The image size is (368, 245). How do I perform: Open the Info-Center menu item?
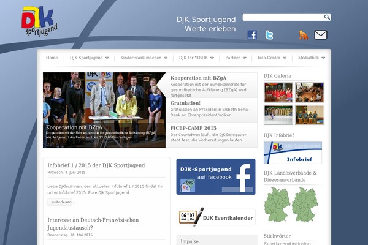click(269, 58)
